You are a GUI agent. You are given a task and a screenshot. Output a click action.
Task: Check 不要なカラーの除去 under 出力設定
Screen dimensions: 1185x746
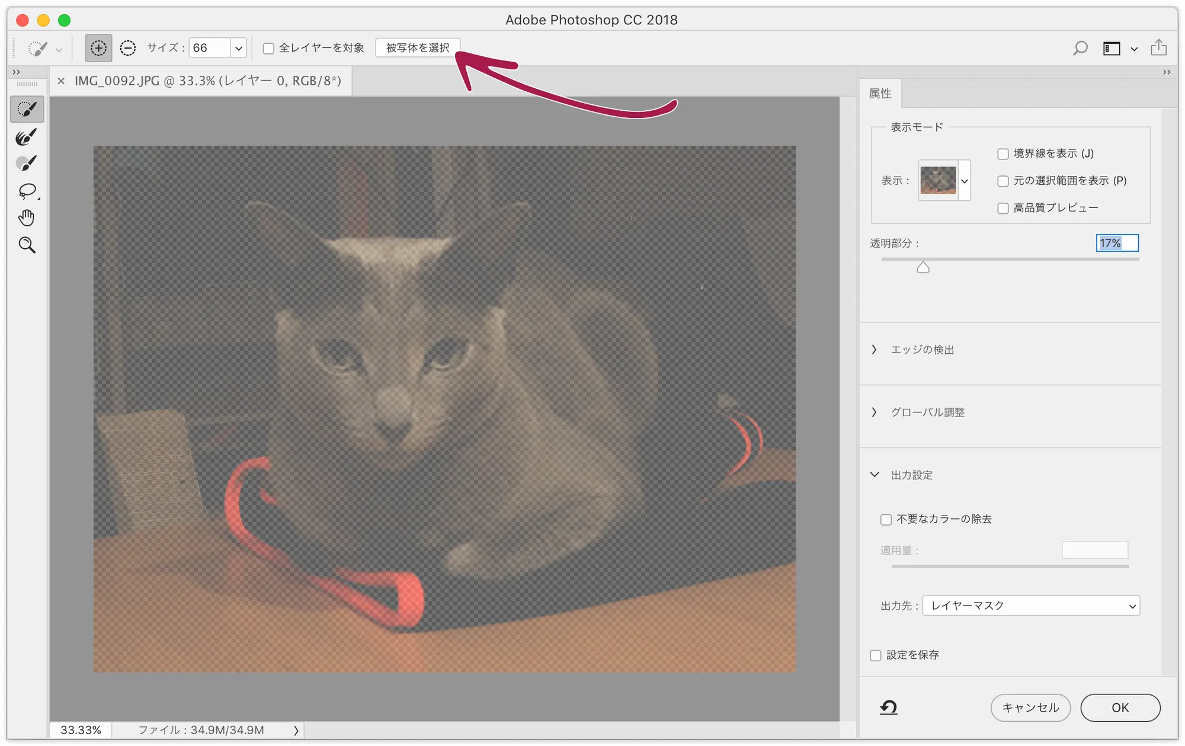pos(886,519)
